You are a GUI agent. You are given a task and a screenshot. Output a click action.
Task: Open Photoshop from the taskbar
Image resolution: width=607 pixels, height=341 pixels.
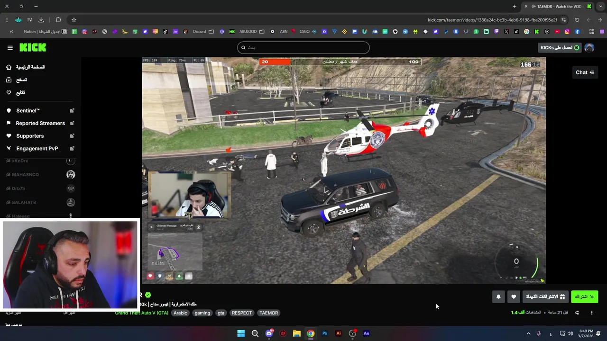(x=324, y=333)
